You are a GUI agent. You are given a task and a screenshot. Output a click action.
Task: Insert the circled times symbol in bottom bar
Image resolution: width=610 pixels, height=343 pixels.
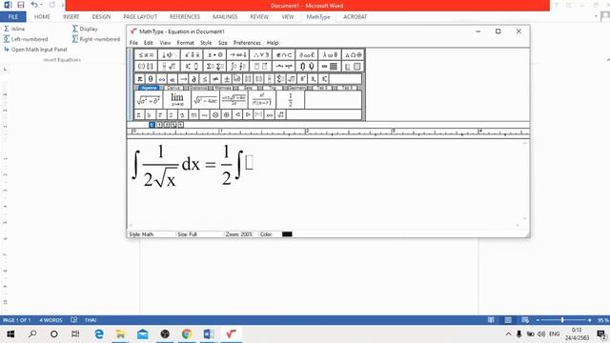215,114
